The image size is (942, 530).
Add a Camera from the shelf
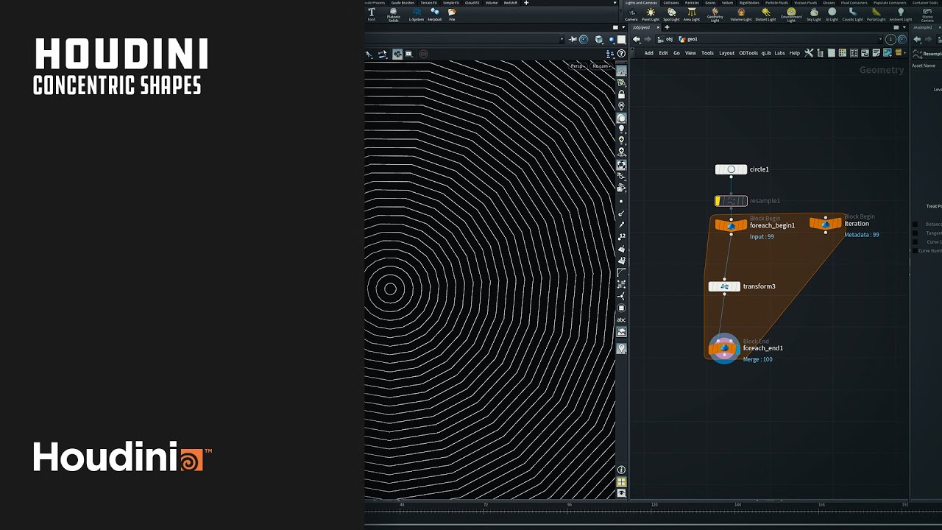631,14
